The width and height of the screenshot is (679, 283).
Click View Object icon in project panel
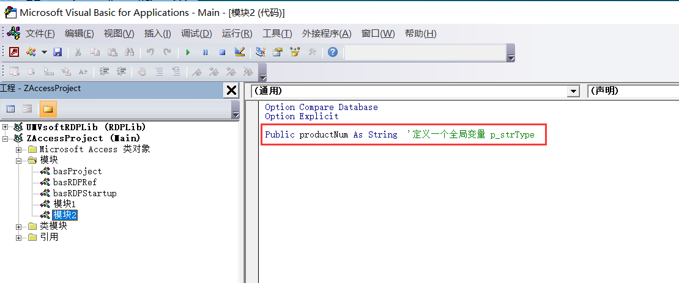(x=28, y=109)
